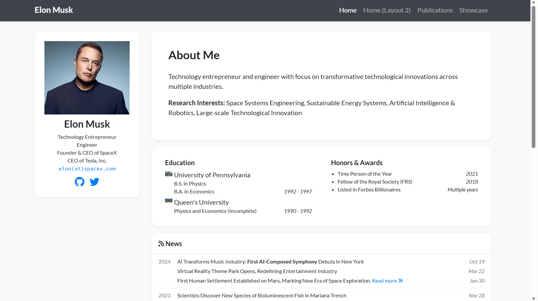This screenshot has width=538, height=301.
Task: Visit the Showcase page
Action: click(x=473, y=11)
